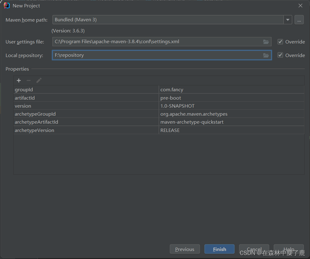The width and height of the screenshot is (310, 259).
Task: Select the archetypeArtifactId property cell
Action: click(86, 122)
